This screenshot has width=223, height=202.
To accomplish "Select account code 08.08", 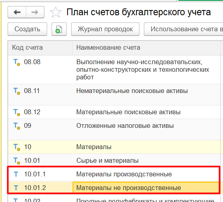I will [32, 62].
